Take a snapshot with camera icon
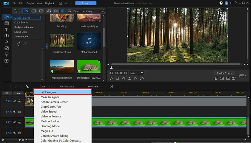Viewport: 251px width, 143px height. point(222,78)
